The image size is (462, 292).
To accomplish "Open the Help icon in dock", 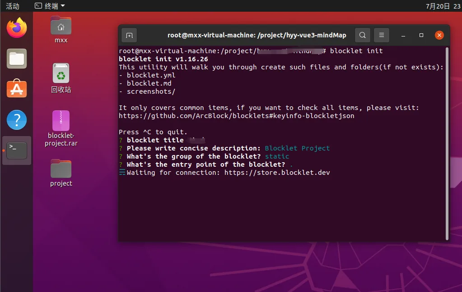I will point(17,120).
